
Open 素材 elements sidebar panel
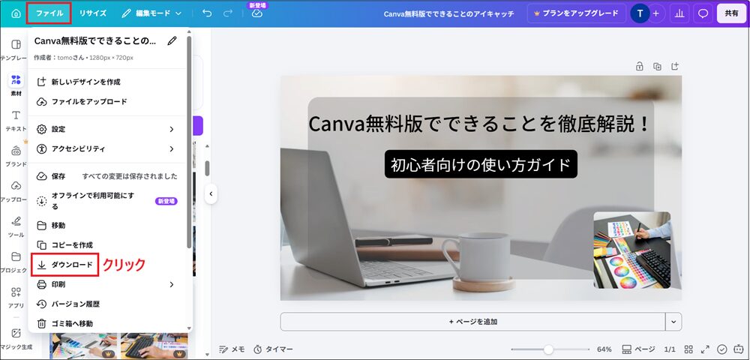point(16,85)
